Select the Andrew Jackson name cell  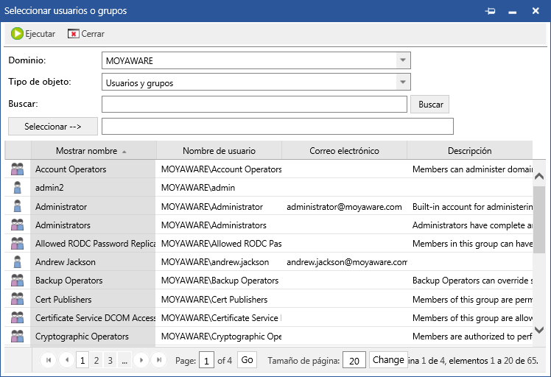(x=93, y=261)
